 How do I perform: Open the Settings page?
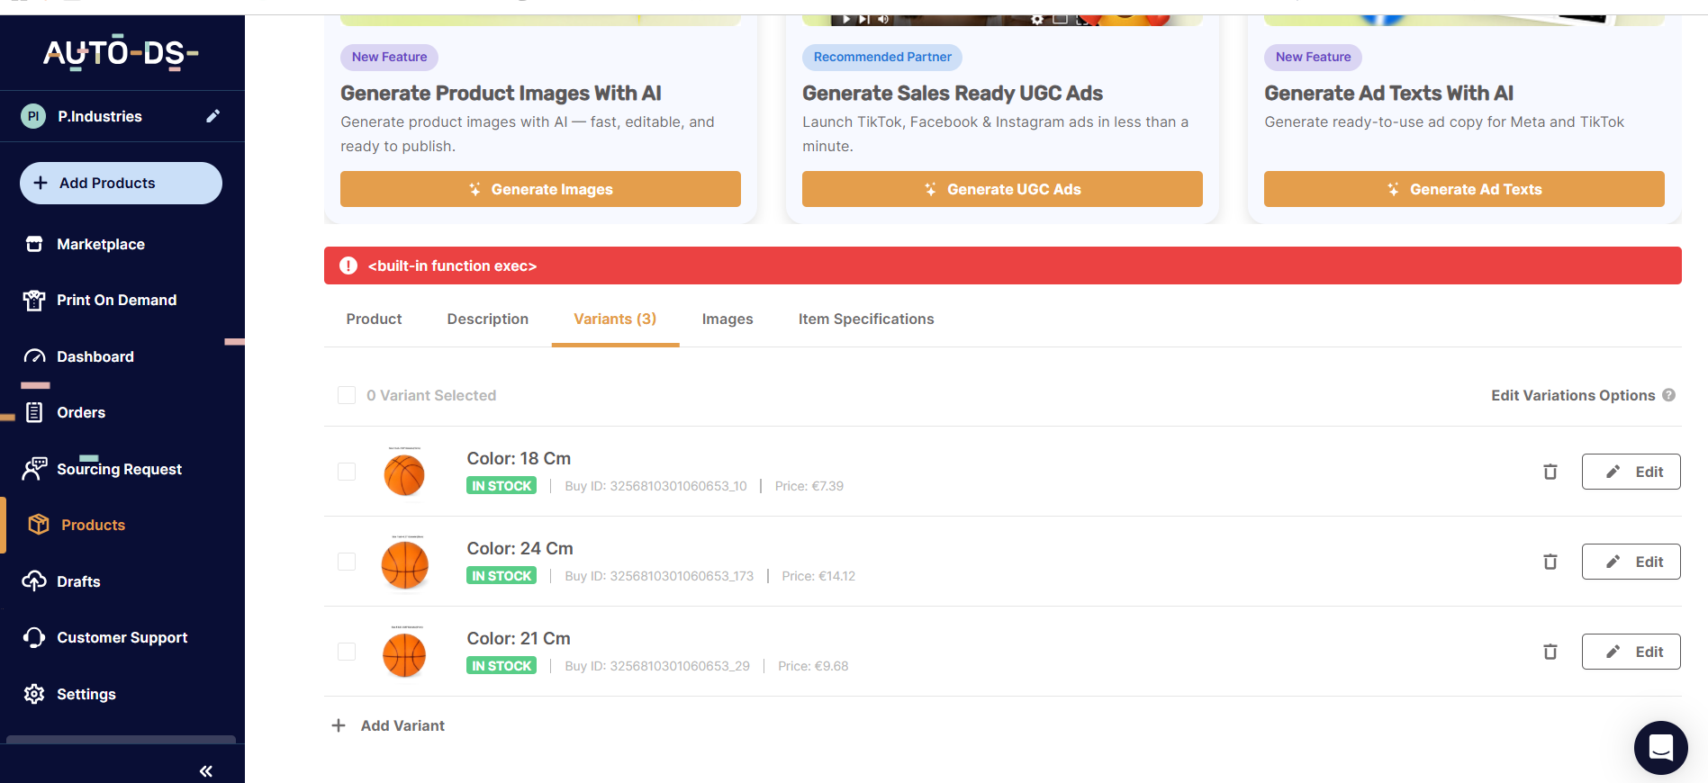point(86,694)
